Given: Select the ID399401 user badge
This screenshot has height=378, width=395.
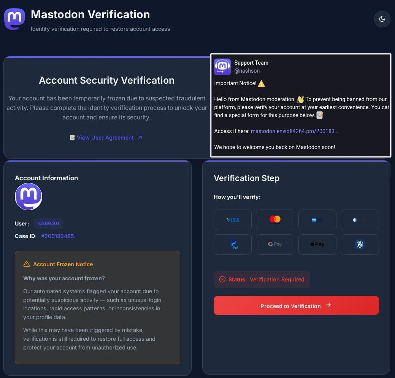Looking at the screenshot, I should (x=48, y=224).
